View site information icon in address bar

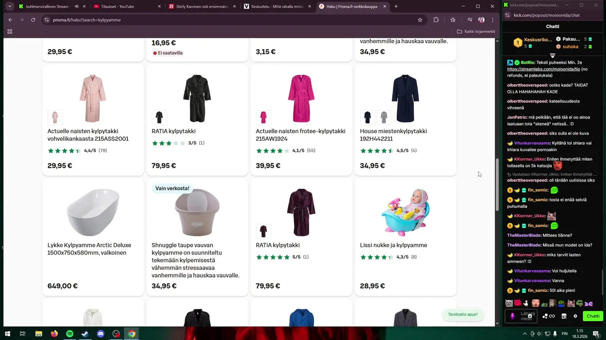[x=46, y=20]
